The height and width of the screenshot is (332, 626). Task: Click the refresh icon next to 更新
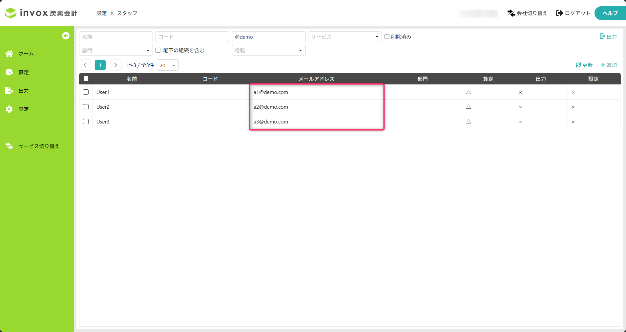pyautogui.click(x=578, y=65)
